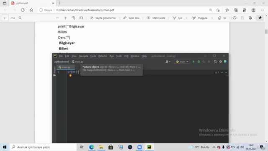Open PyCharm Search Everywhere magnifier
The height and width of the screenshot is (151, 268).
click(215, 62)
